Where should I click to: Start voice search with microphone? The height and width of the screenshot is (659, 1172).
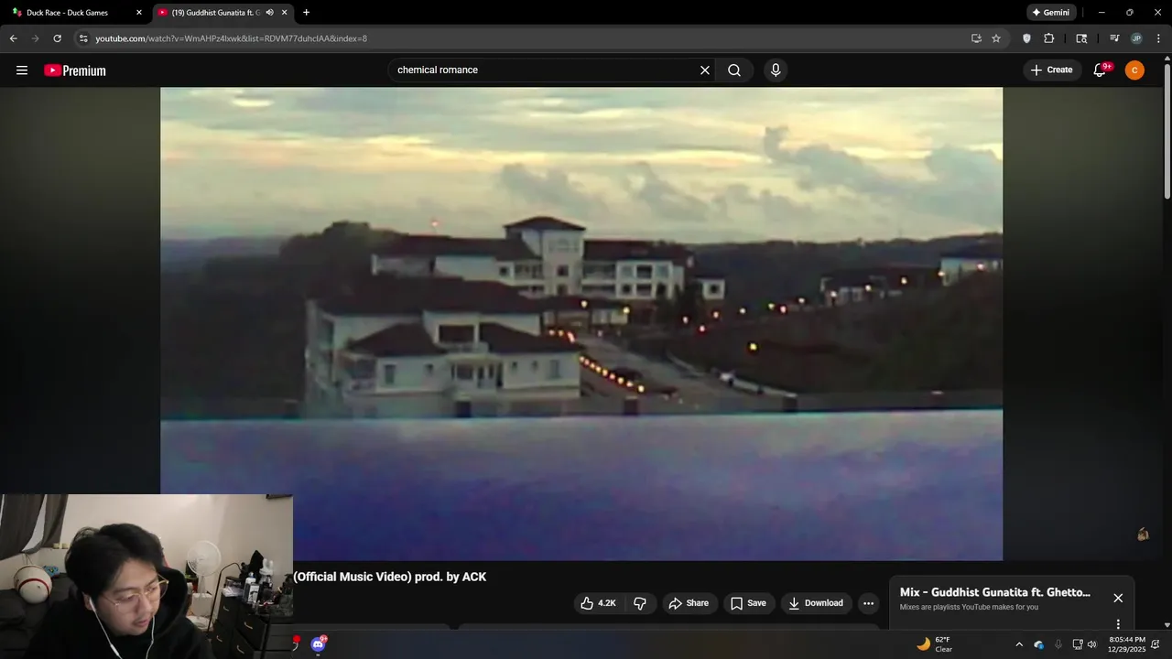[x=776, y=70]
